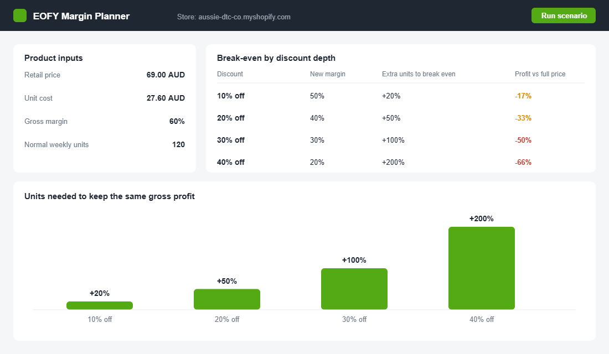Image resolution: width=609 pixels, height=354 pixels.
Task: Click the Profit vs full price header
Action: pyautogui.click(x=540, y=74)
